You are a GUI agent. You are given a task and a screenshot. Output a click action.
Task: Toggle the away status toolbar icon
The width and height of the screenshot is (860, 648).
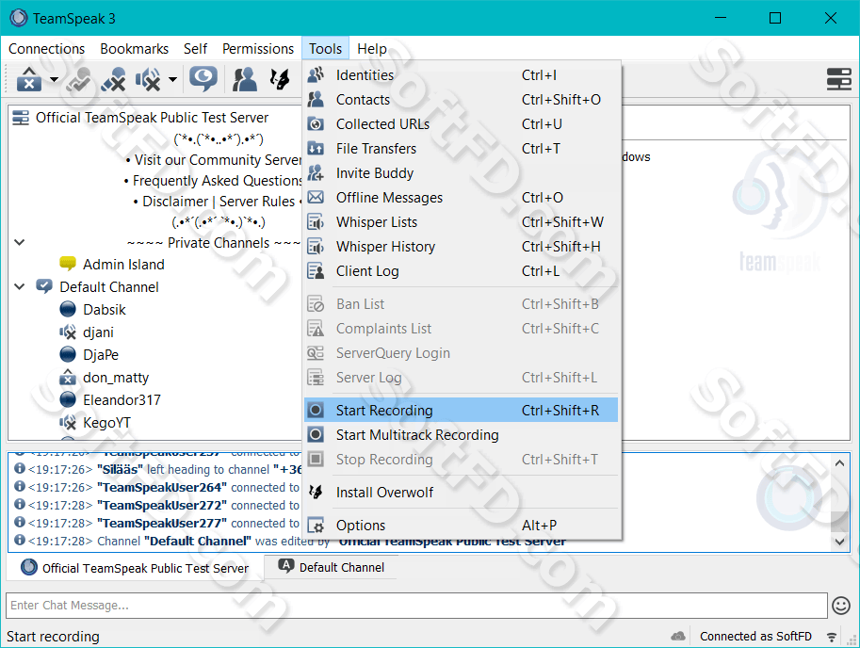[78, 79]
